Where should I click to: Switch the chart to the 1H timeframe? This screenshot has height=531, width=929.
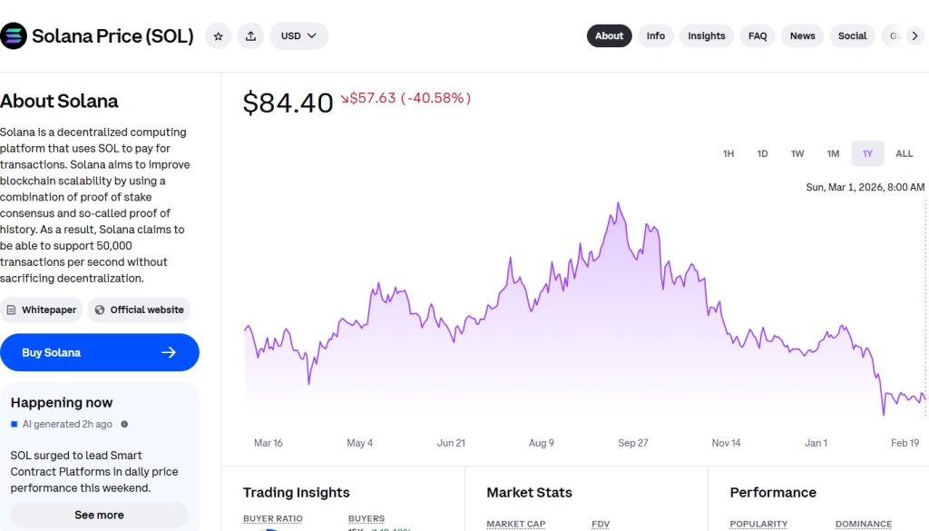(729, 153)
